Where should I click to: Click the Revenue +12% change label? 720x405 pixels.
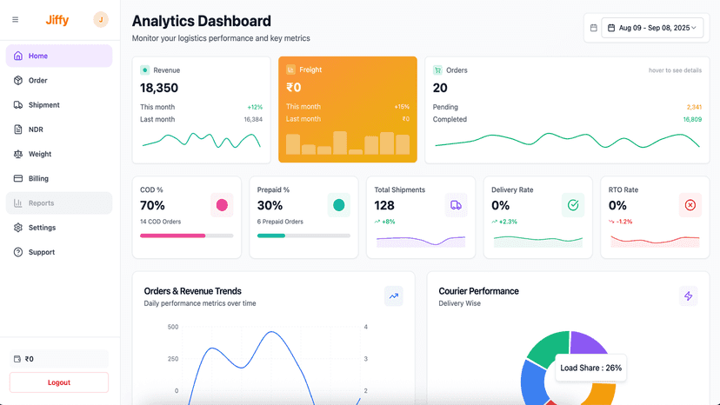point(255,107)
